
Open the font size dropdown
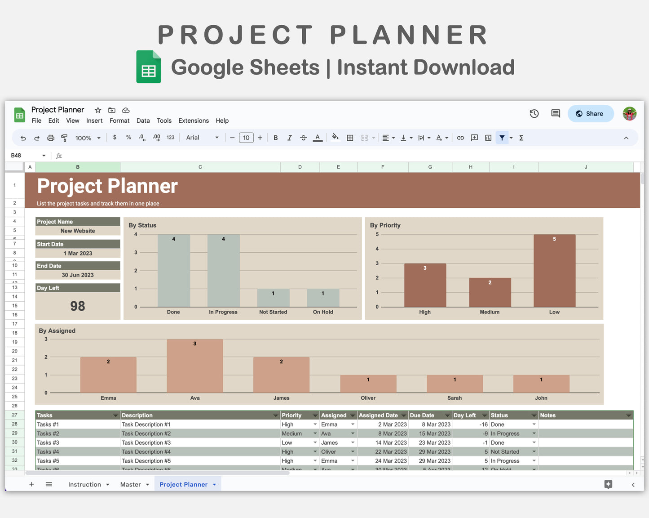(x=246, y=138)
